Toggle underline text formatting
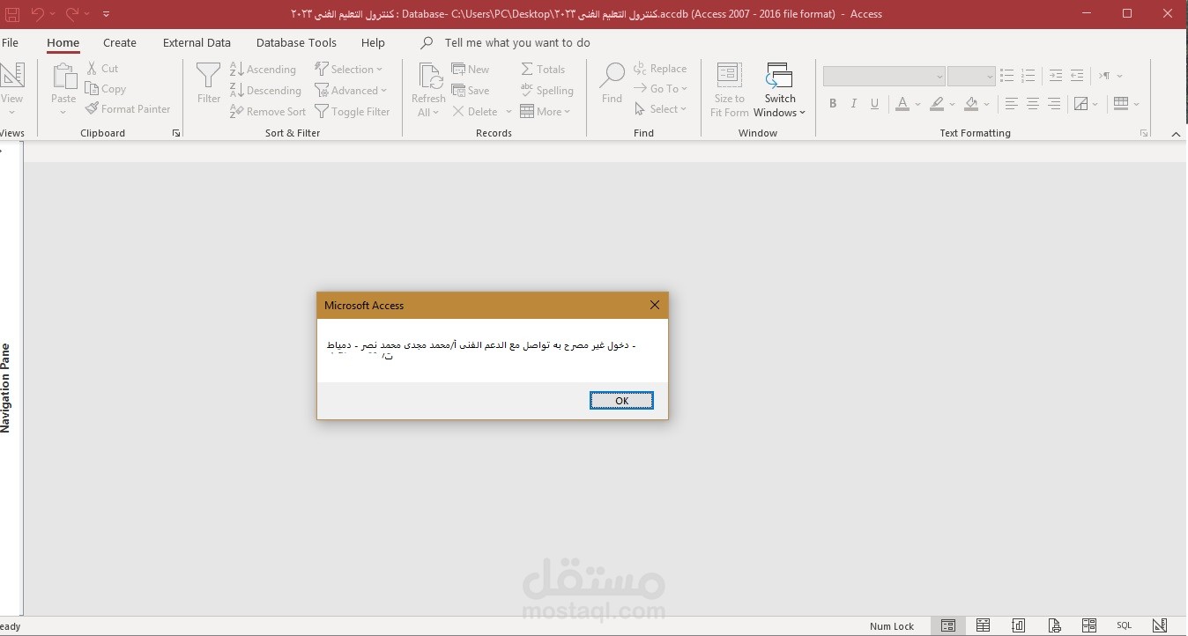The width and height of the screenshot is (1188, 636). coord(874,103)
